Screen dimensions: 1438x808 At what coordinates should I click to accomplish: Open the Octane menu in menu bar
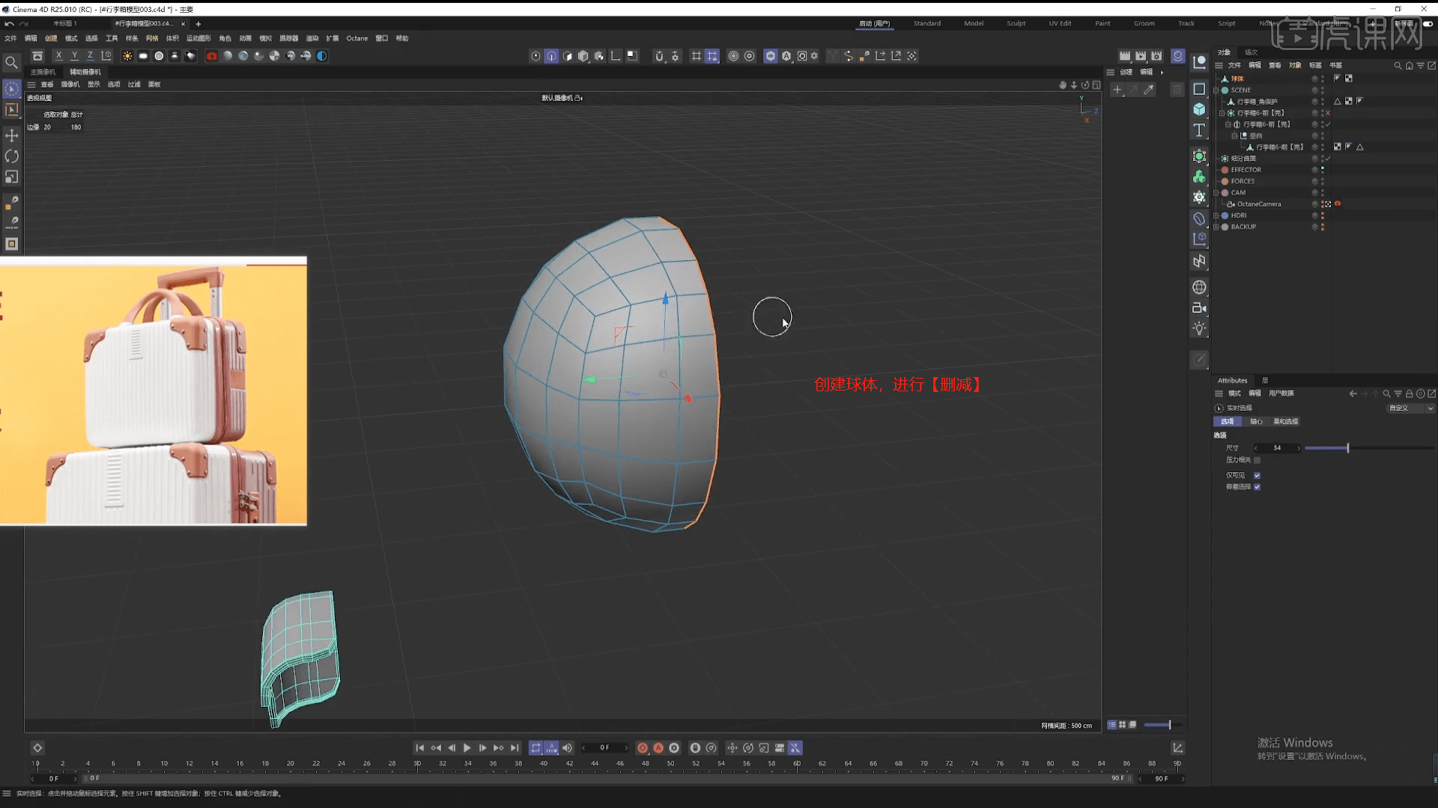(x=357, y=38)
